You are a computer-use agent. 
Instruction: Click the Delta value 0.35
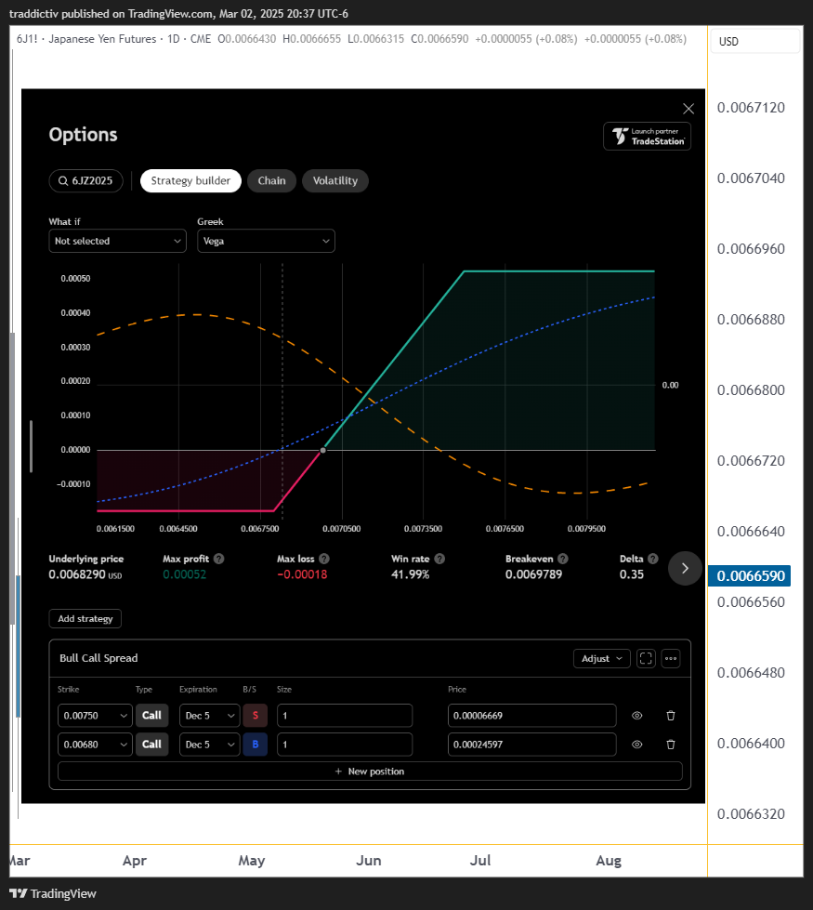click(632, 574)
